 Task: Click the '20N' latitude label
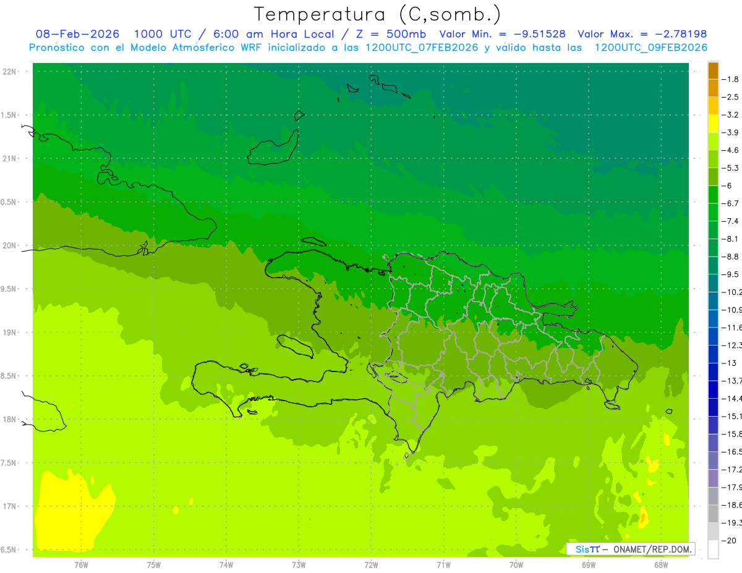(x=10, y=245)
